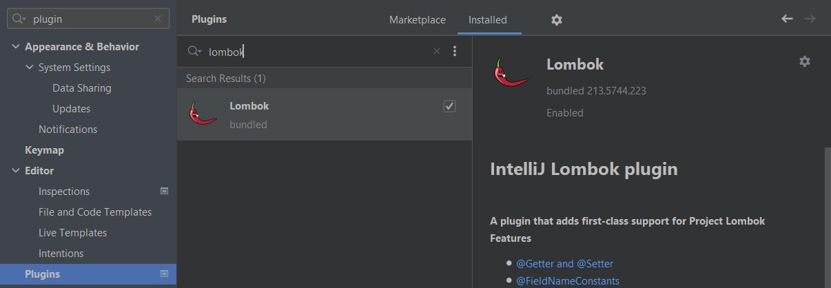Click the settings search magnifier icon
The width and height of the screenshot is (831, 288).
(19, 19)
